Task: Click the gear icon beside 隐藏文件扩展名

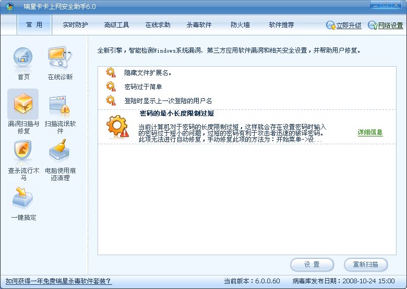Action: (111, 72)
